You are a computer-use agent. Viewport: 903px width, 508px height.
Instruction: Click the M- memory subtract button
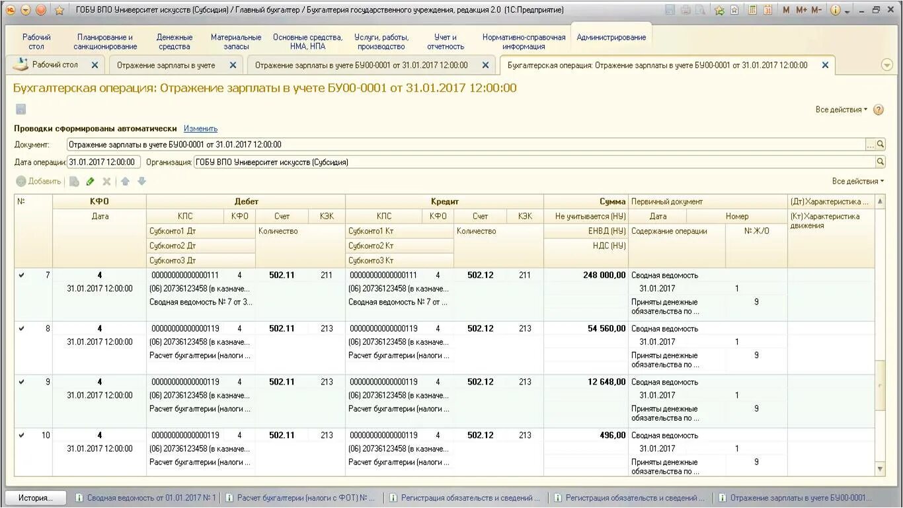[816, 11]
